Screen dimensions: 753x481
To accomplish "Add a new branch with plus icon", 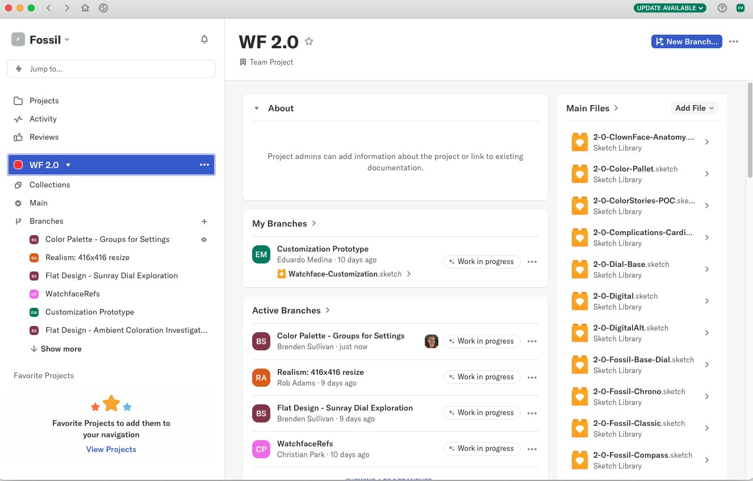I will (x=204, y=221).
